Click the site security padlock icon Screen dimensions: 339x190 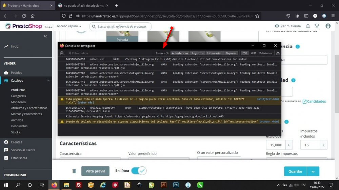71,16
